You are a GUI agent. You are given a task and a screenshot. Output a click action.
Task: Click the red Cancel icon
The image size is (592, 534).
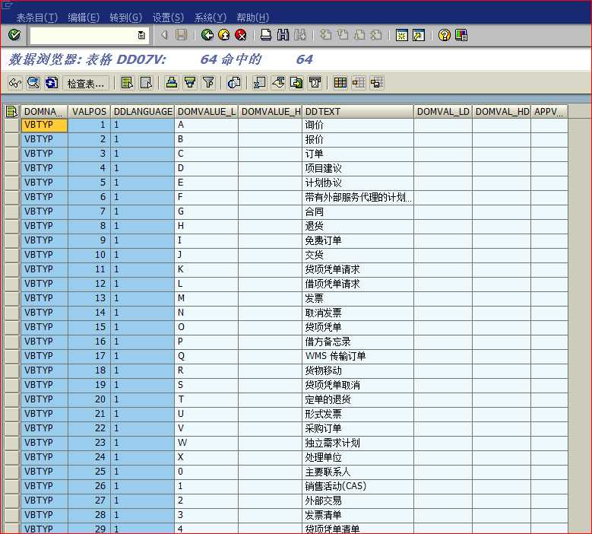click(240, 35)
